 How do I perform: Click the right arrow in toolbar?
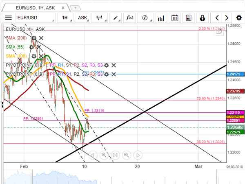point(227,18)
